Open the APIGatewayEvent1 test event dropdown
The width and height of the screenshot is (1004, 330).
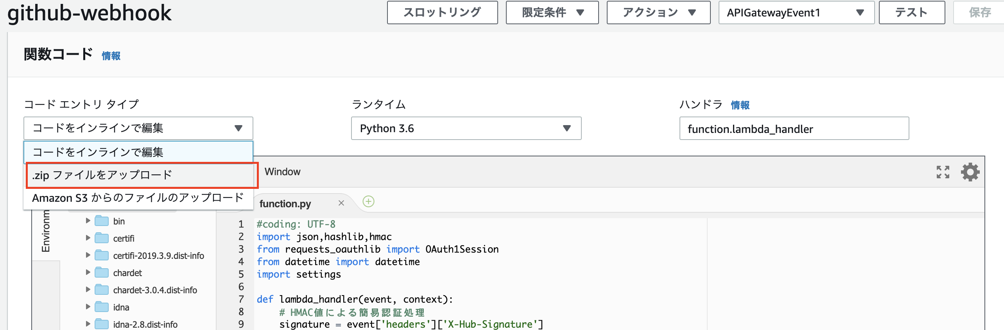796,13
